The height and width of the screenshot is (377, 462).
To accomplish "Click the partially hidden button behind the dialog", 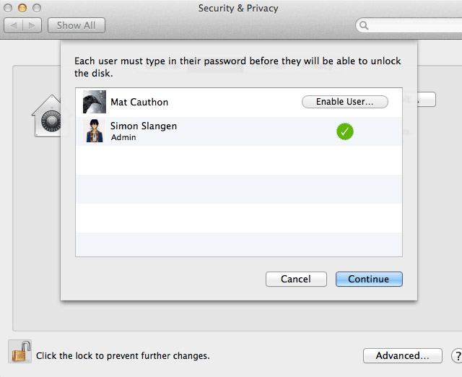I will [x=427, y=100].
